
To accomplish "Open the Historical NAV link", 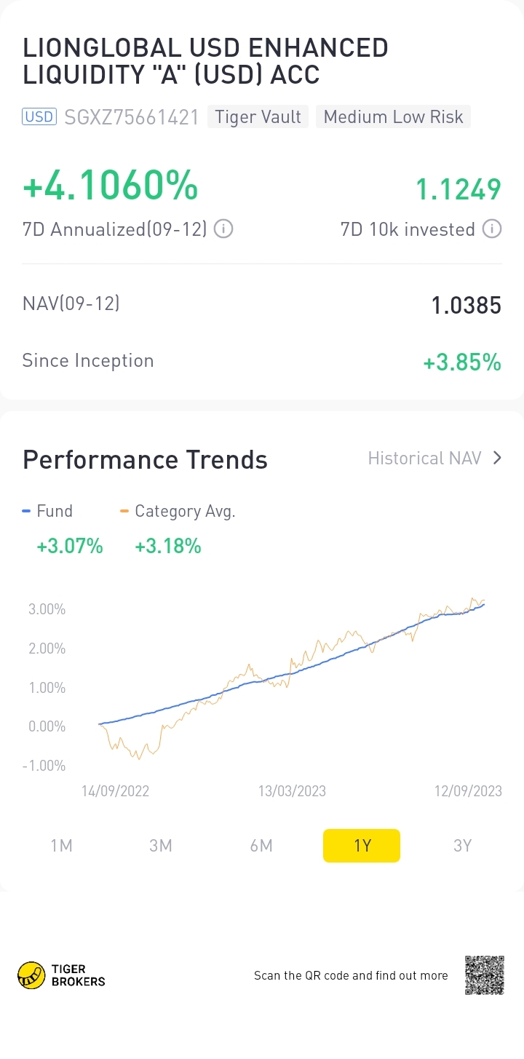I will pos(424,458).
